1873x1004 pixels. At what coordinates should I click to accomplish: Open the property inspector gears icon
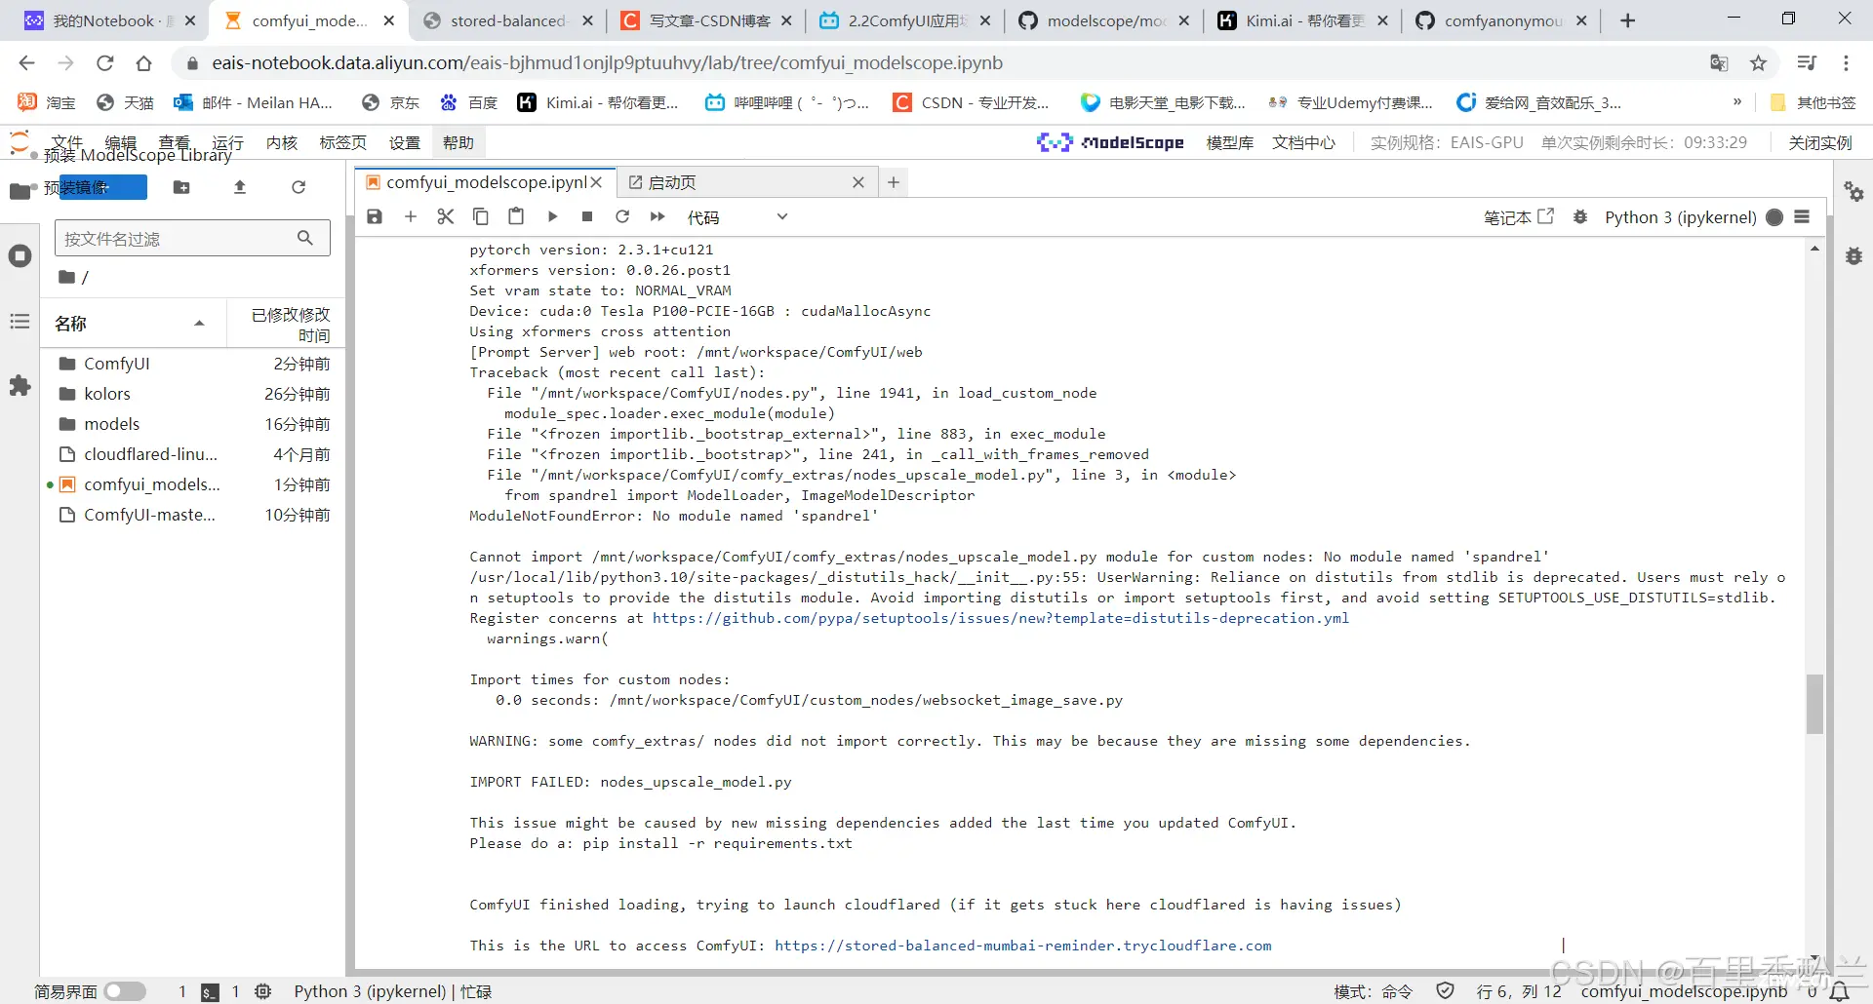(x=1853, y=191)
